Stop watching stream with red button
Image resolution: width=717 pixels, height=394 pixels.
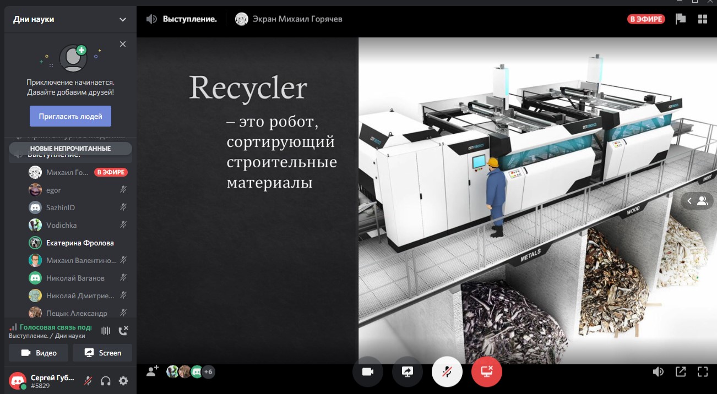pyautogui.click(x=486, y=372)
